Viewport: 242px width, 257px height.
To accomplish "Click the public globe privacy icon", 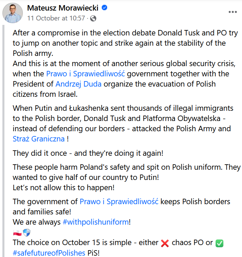I will coord(93,18).
